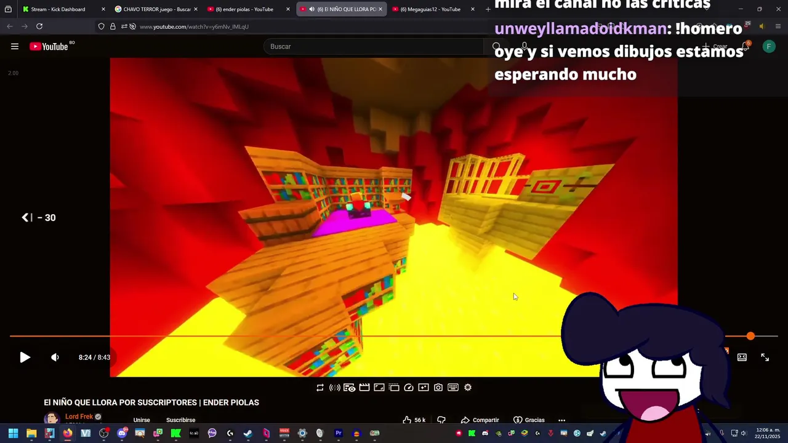Viewport: 788px width, 443px height.
Task: Open more actions three-dot menu
Action: 561,420
